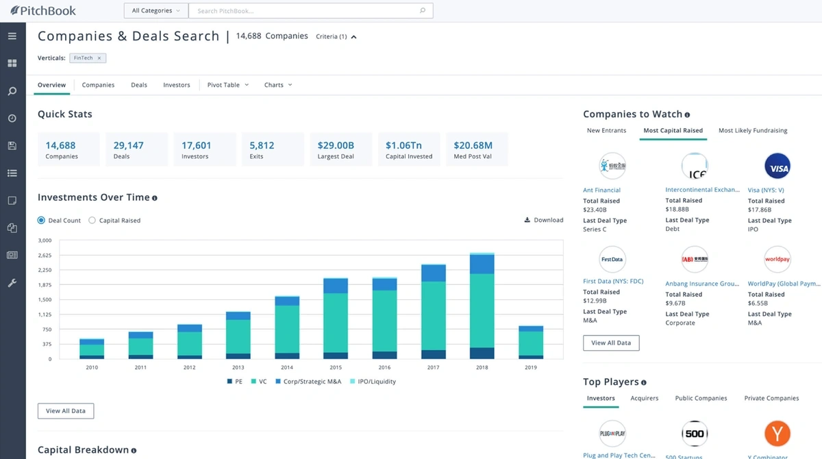The width and height of the screenshot is (822, 459).
Task: Toggle PE series in chart legend
Action: [x=234, y=382]
